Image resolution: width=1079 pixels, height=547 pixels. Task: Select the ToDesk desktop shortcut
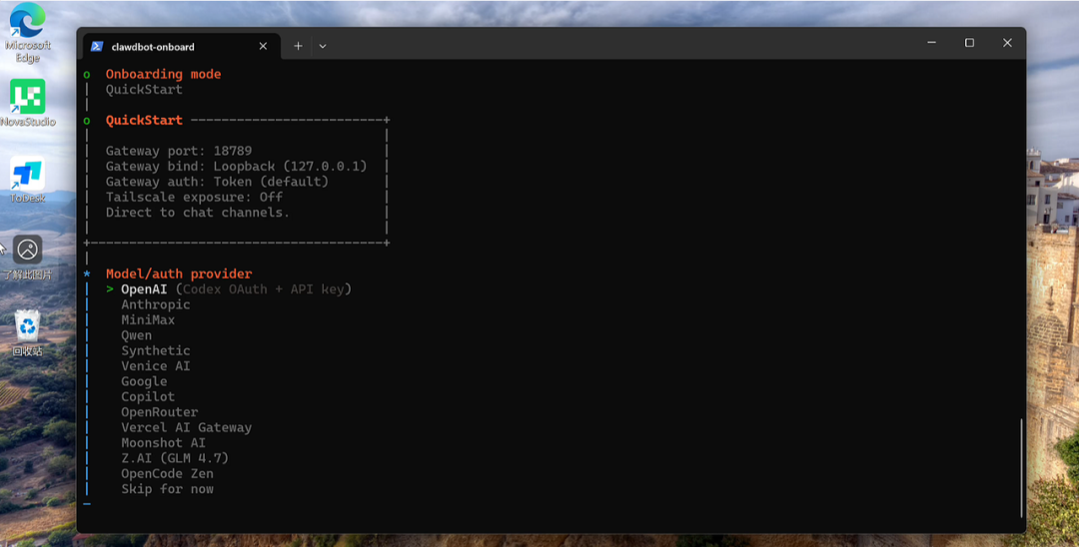[x=27, y=174]
